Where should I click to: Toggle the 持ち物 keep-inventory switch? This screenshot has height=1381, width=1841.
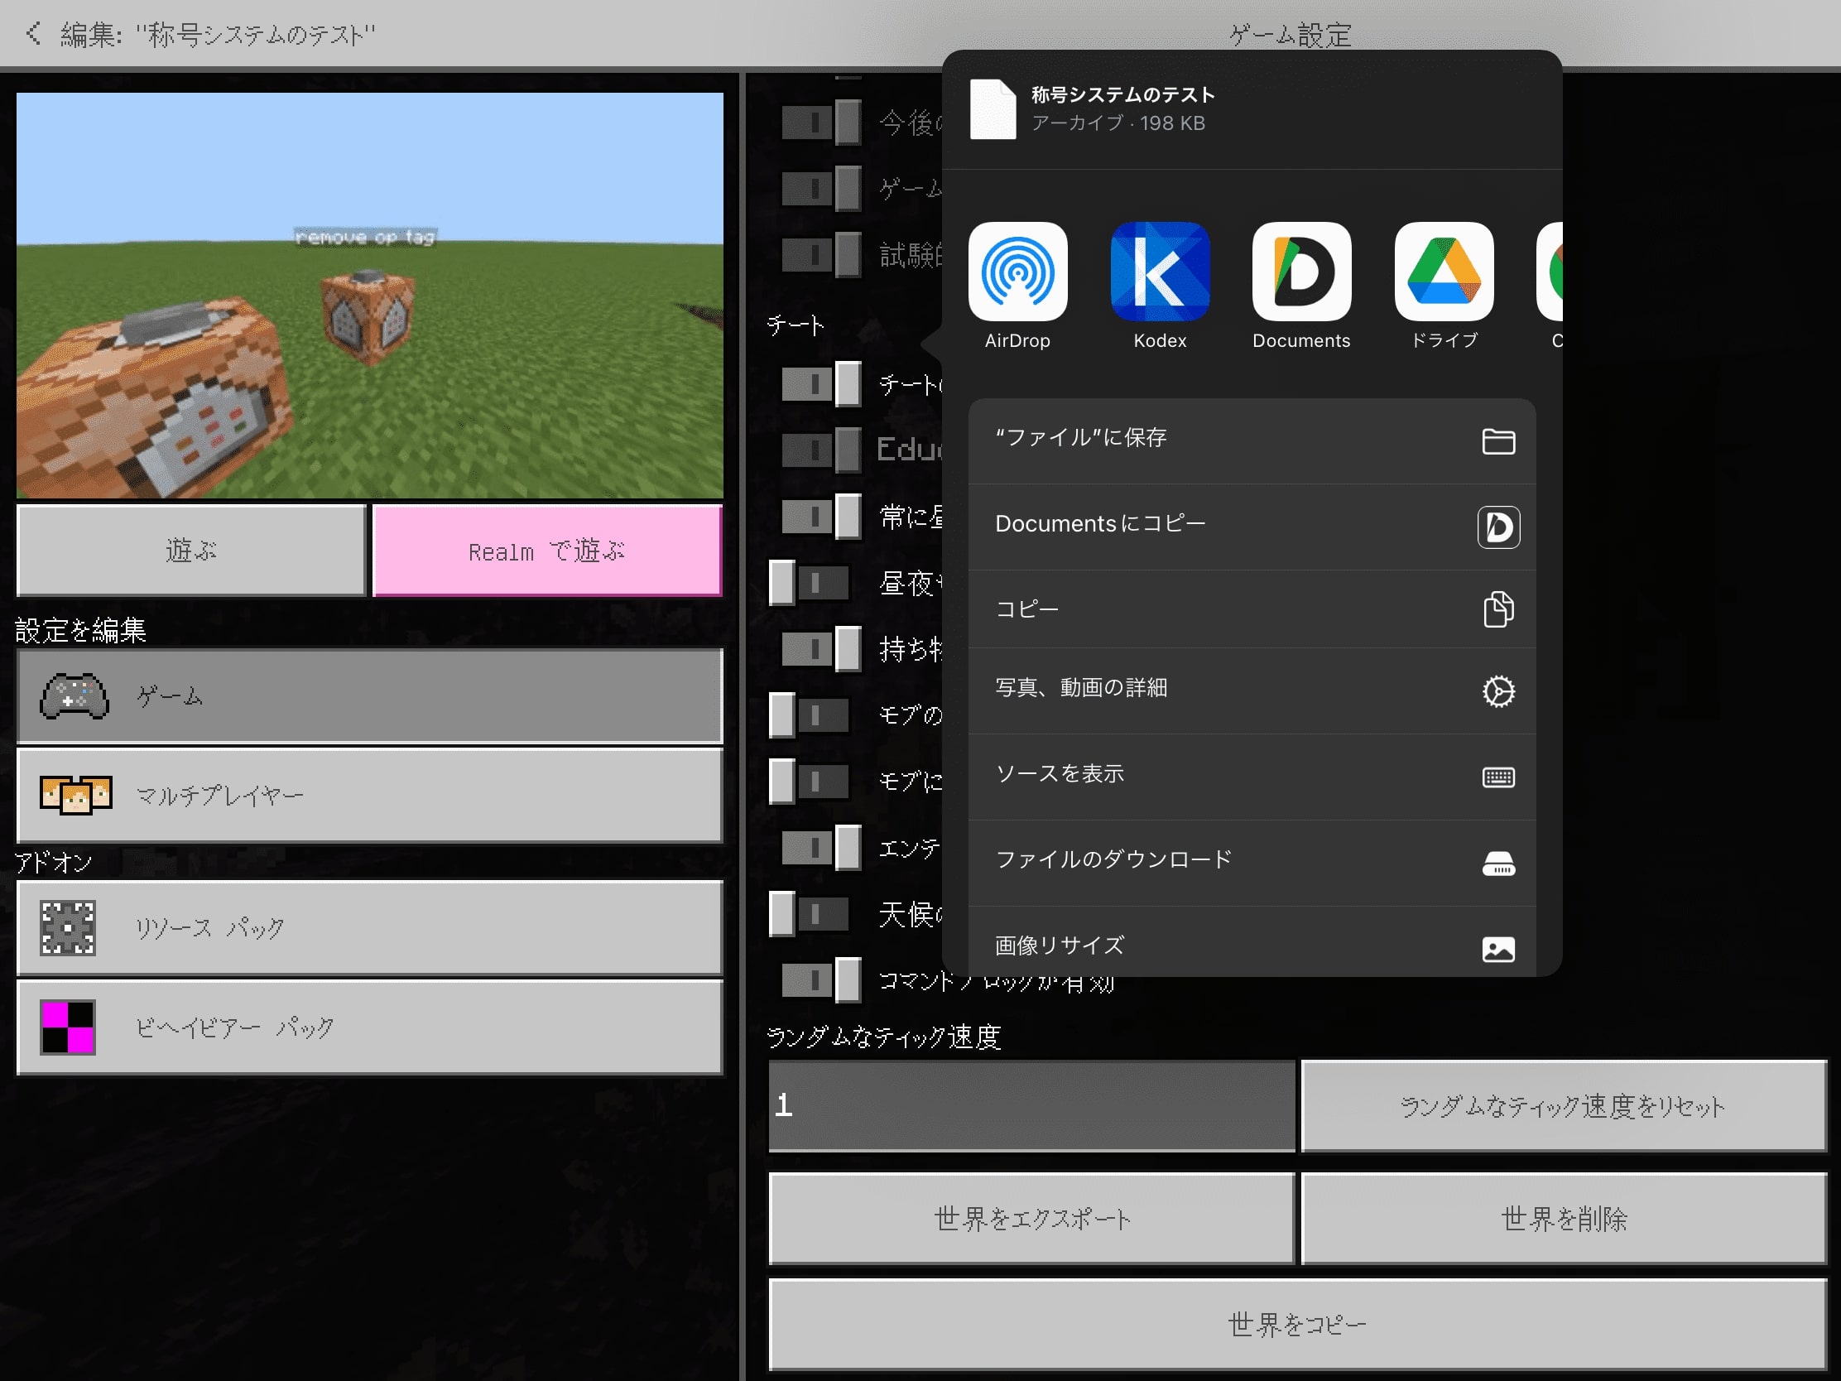pyautogui.click(x=820, y=648)
